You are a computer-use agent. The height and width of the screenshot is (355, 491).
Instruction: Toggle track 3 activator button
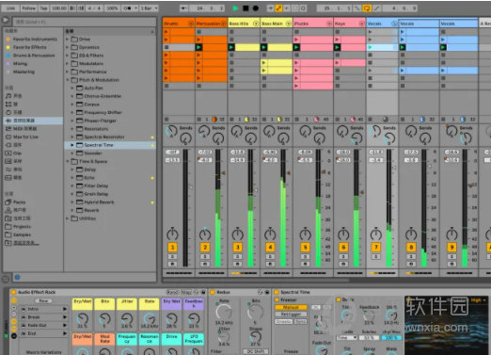[238, 247]
